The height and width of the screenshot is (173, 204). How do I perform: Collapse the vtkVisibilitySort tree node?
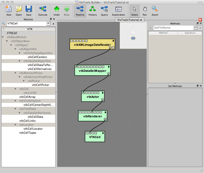[15, 101]
